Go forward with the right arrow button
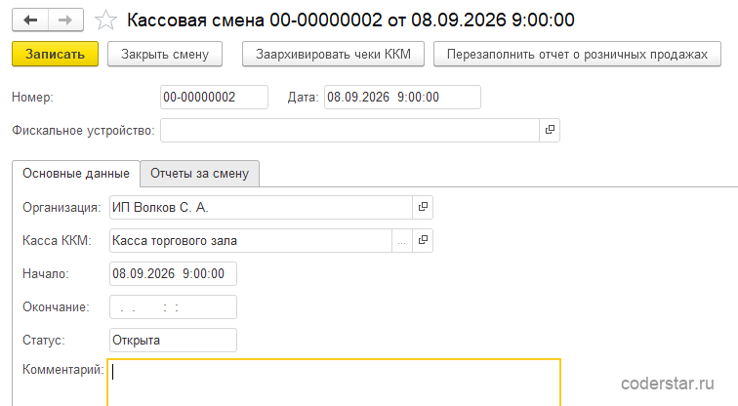Screen dimensions: 738x406 65,20
